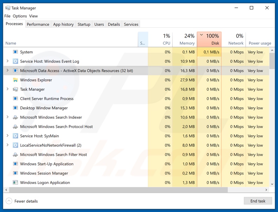Click the System process icon
The height and width of the screenshot is (212, 278).
(15, 52)
